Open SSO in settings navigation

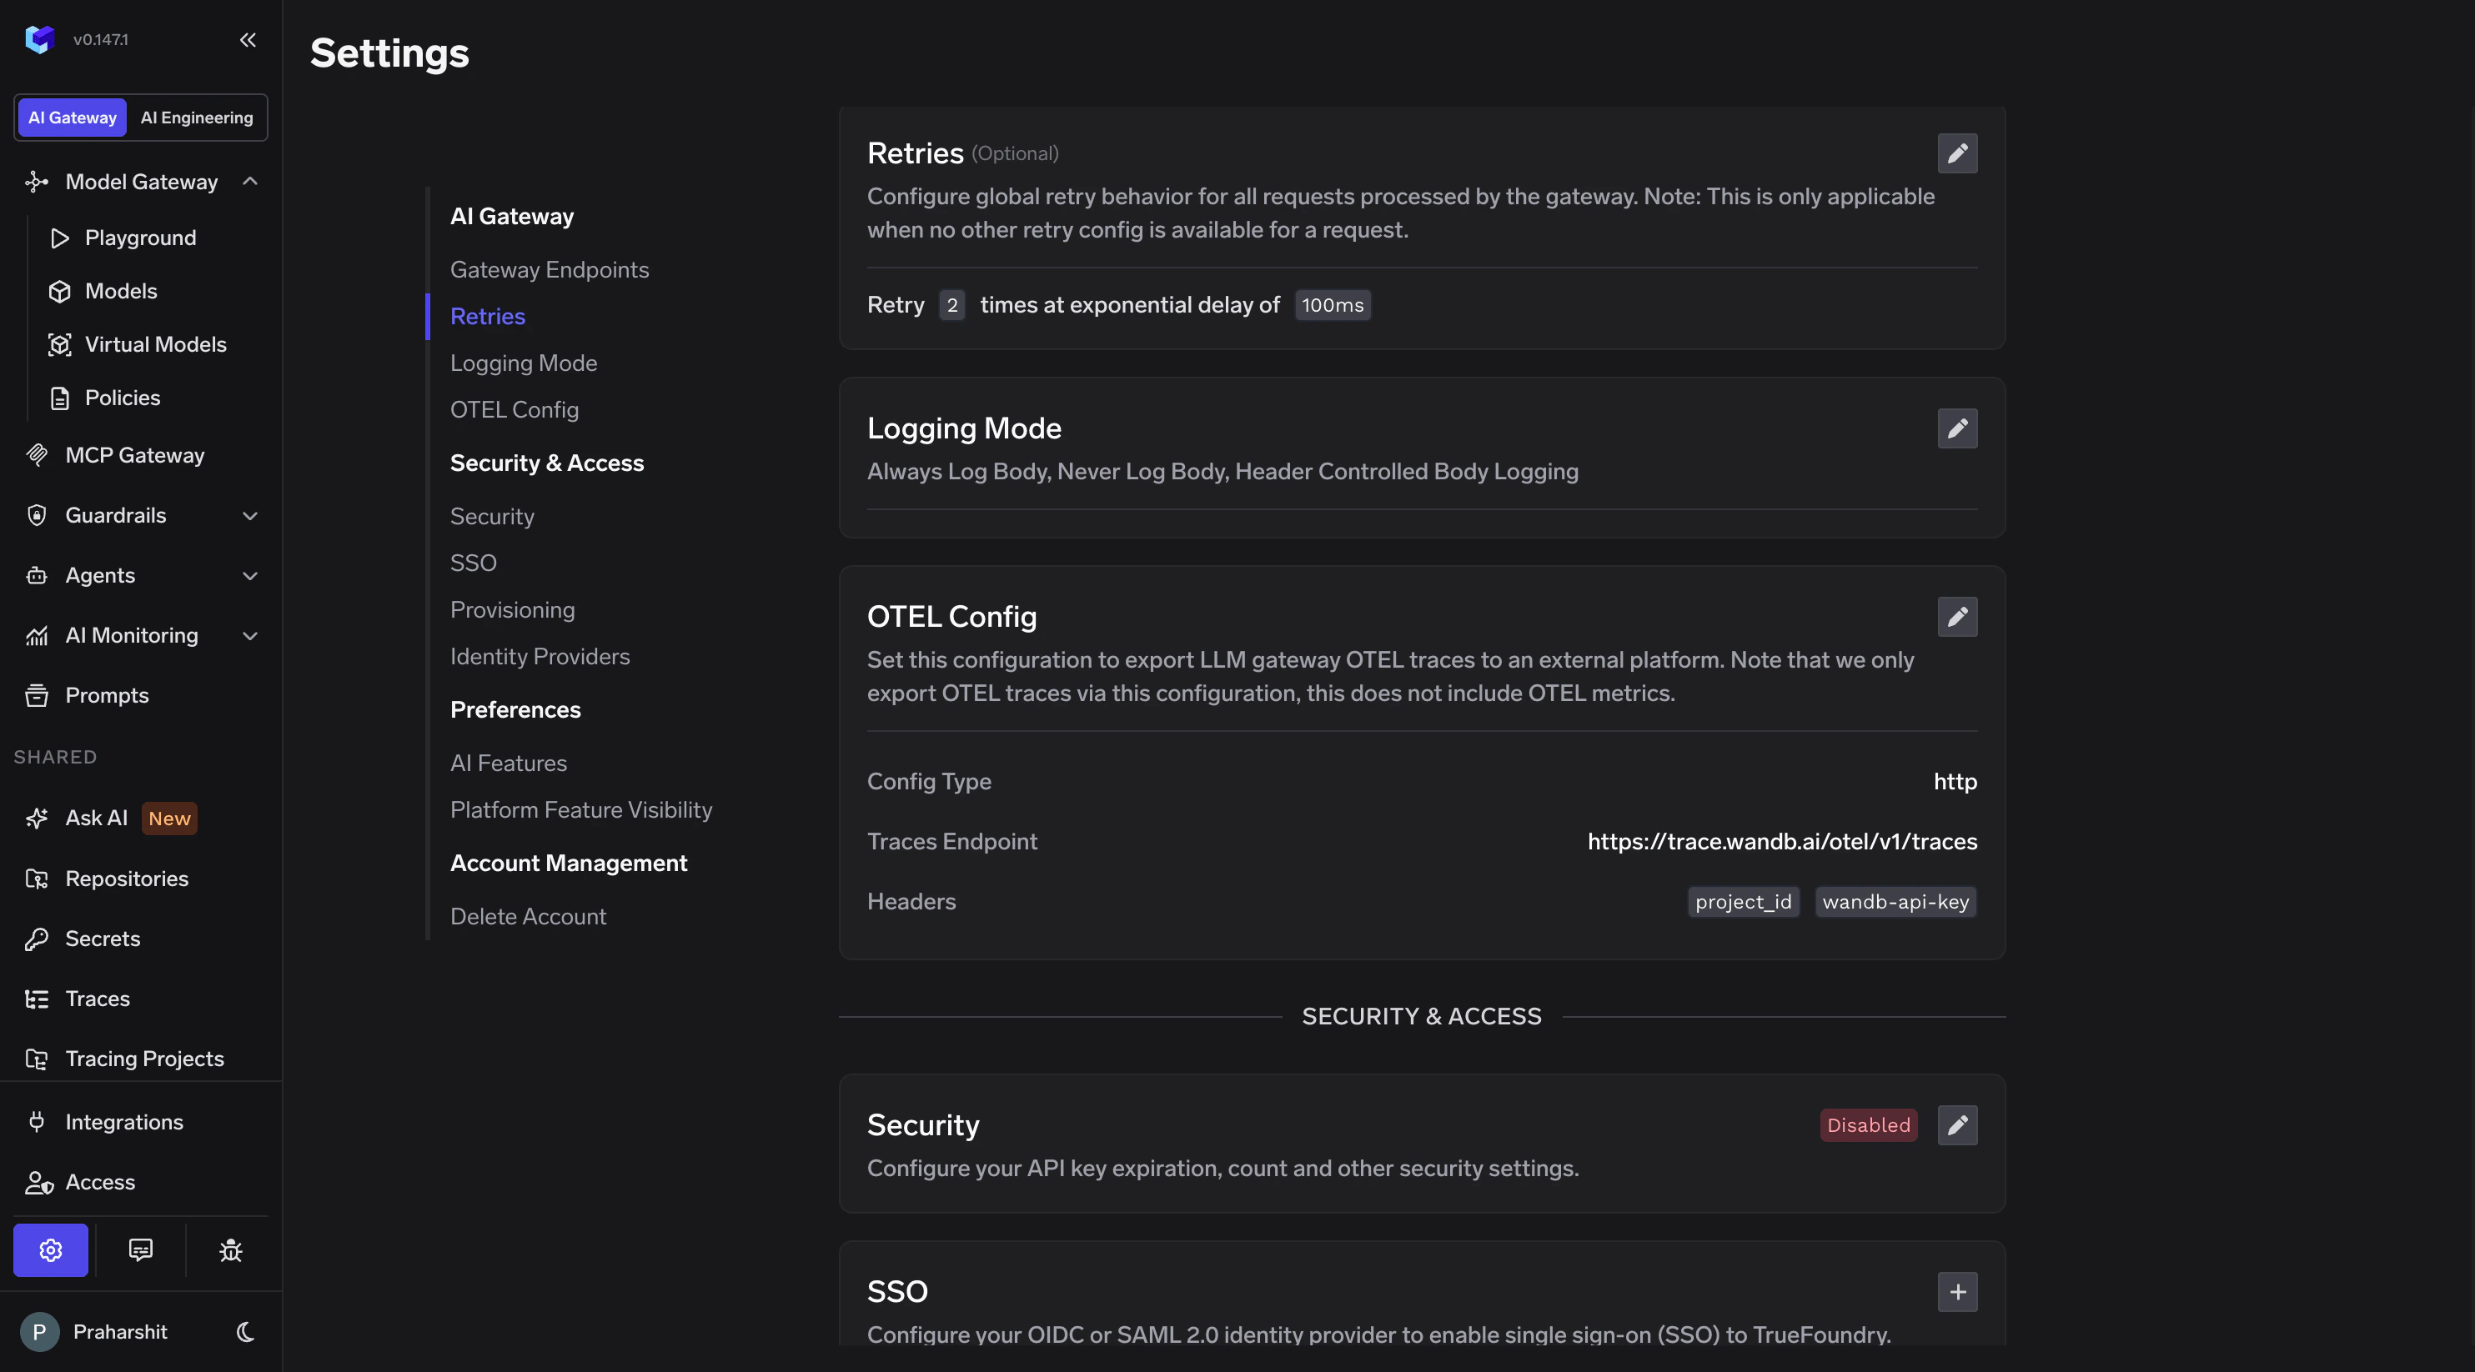click(x=474, y=563)
